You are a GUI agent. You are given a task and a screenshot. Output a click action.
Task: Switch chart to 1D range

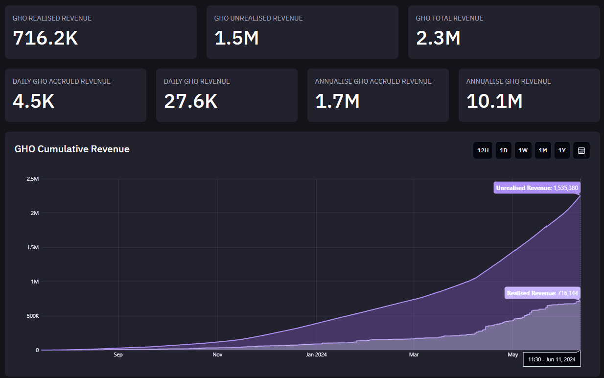[x=503, y=150]
